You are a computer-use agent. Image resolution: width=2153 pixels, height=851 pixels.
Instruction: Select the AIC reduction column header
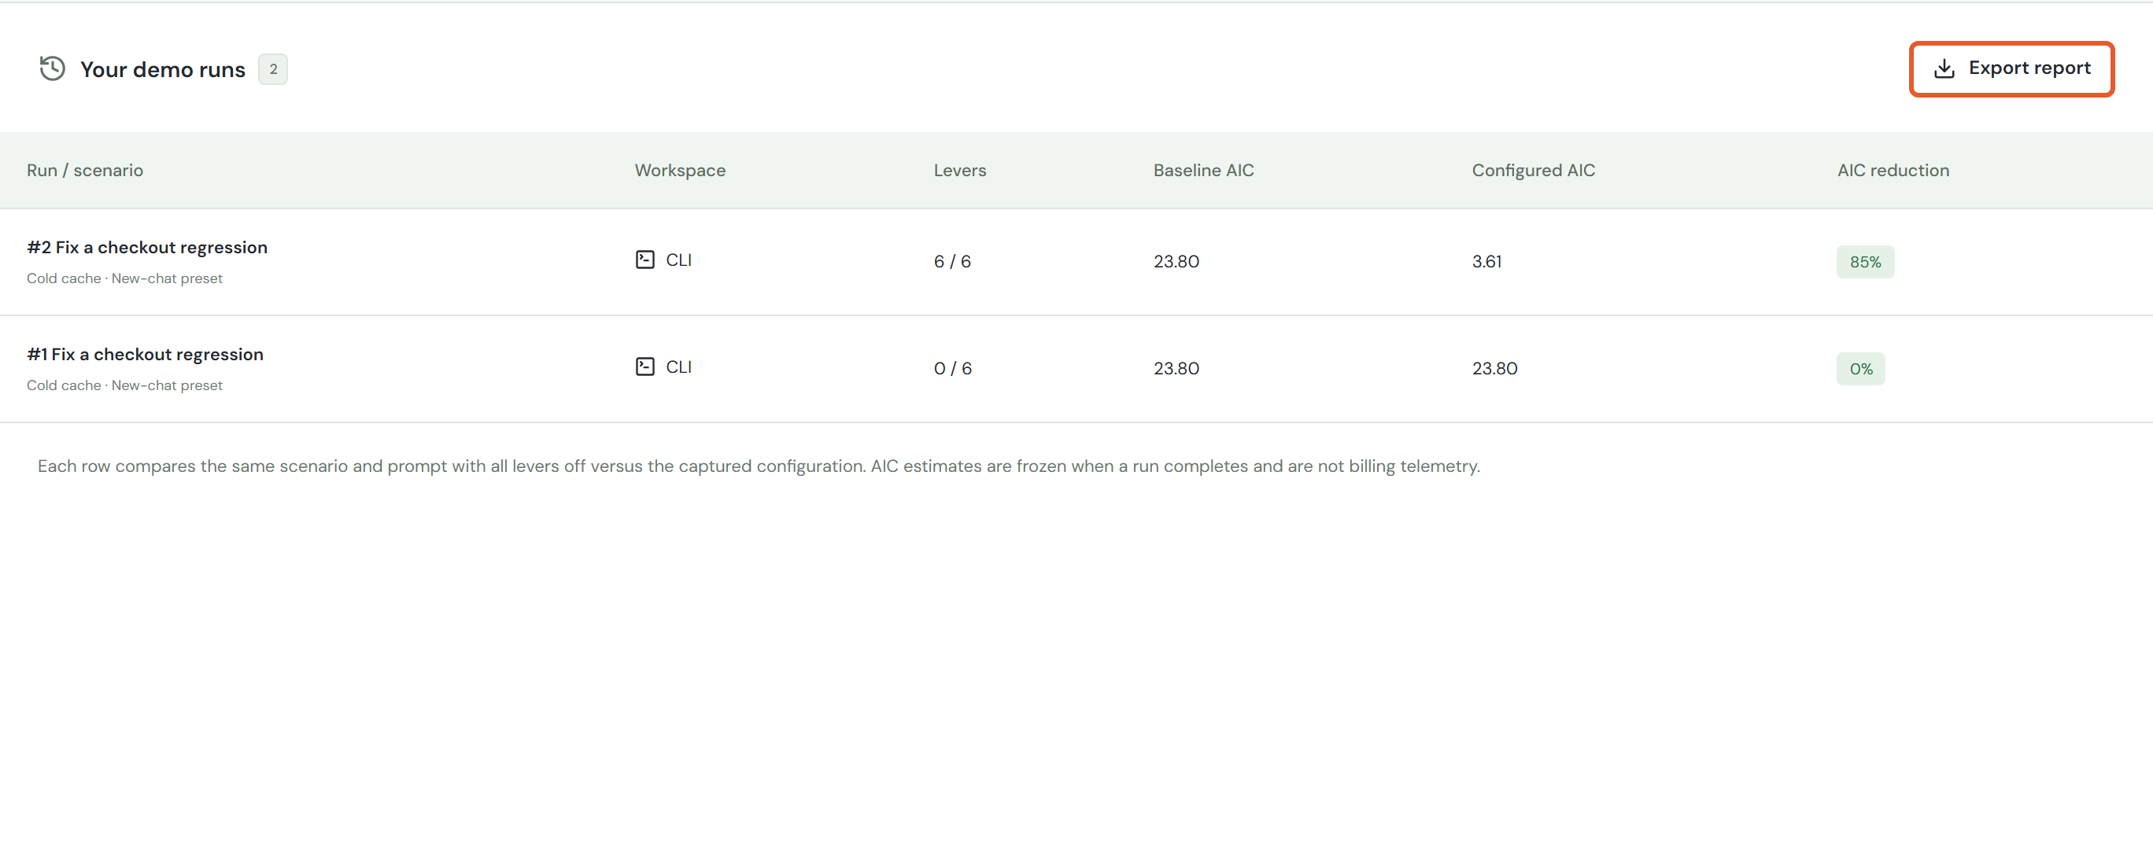(x=1893, y=171)
